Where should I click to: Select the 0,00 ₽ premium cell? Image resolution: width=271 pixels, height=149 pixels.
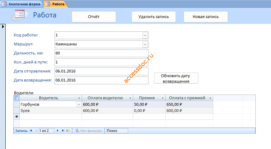(149, 110)
